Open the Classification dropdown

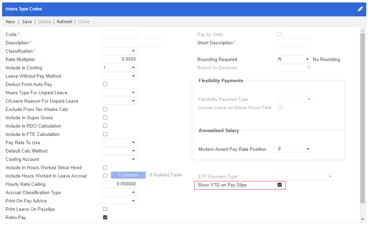134,51
